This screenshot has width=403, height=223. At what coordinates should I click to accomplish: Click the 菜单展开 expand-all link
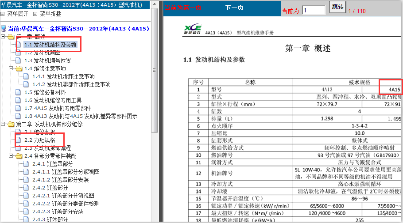click(x=18, y=14)
